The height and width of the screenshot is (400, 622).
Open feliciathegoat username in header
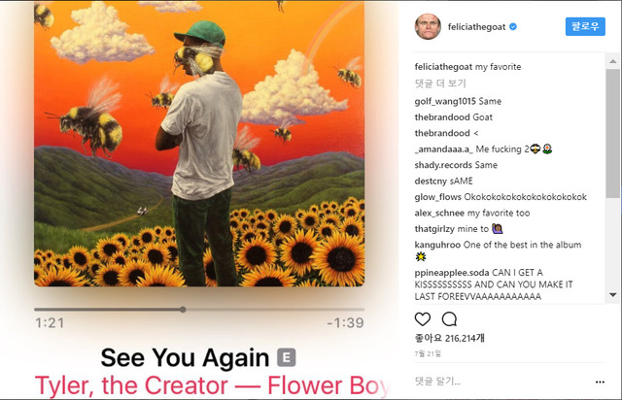tap(477, 27)
